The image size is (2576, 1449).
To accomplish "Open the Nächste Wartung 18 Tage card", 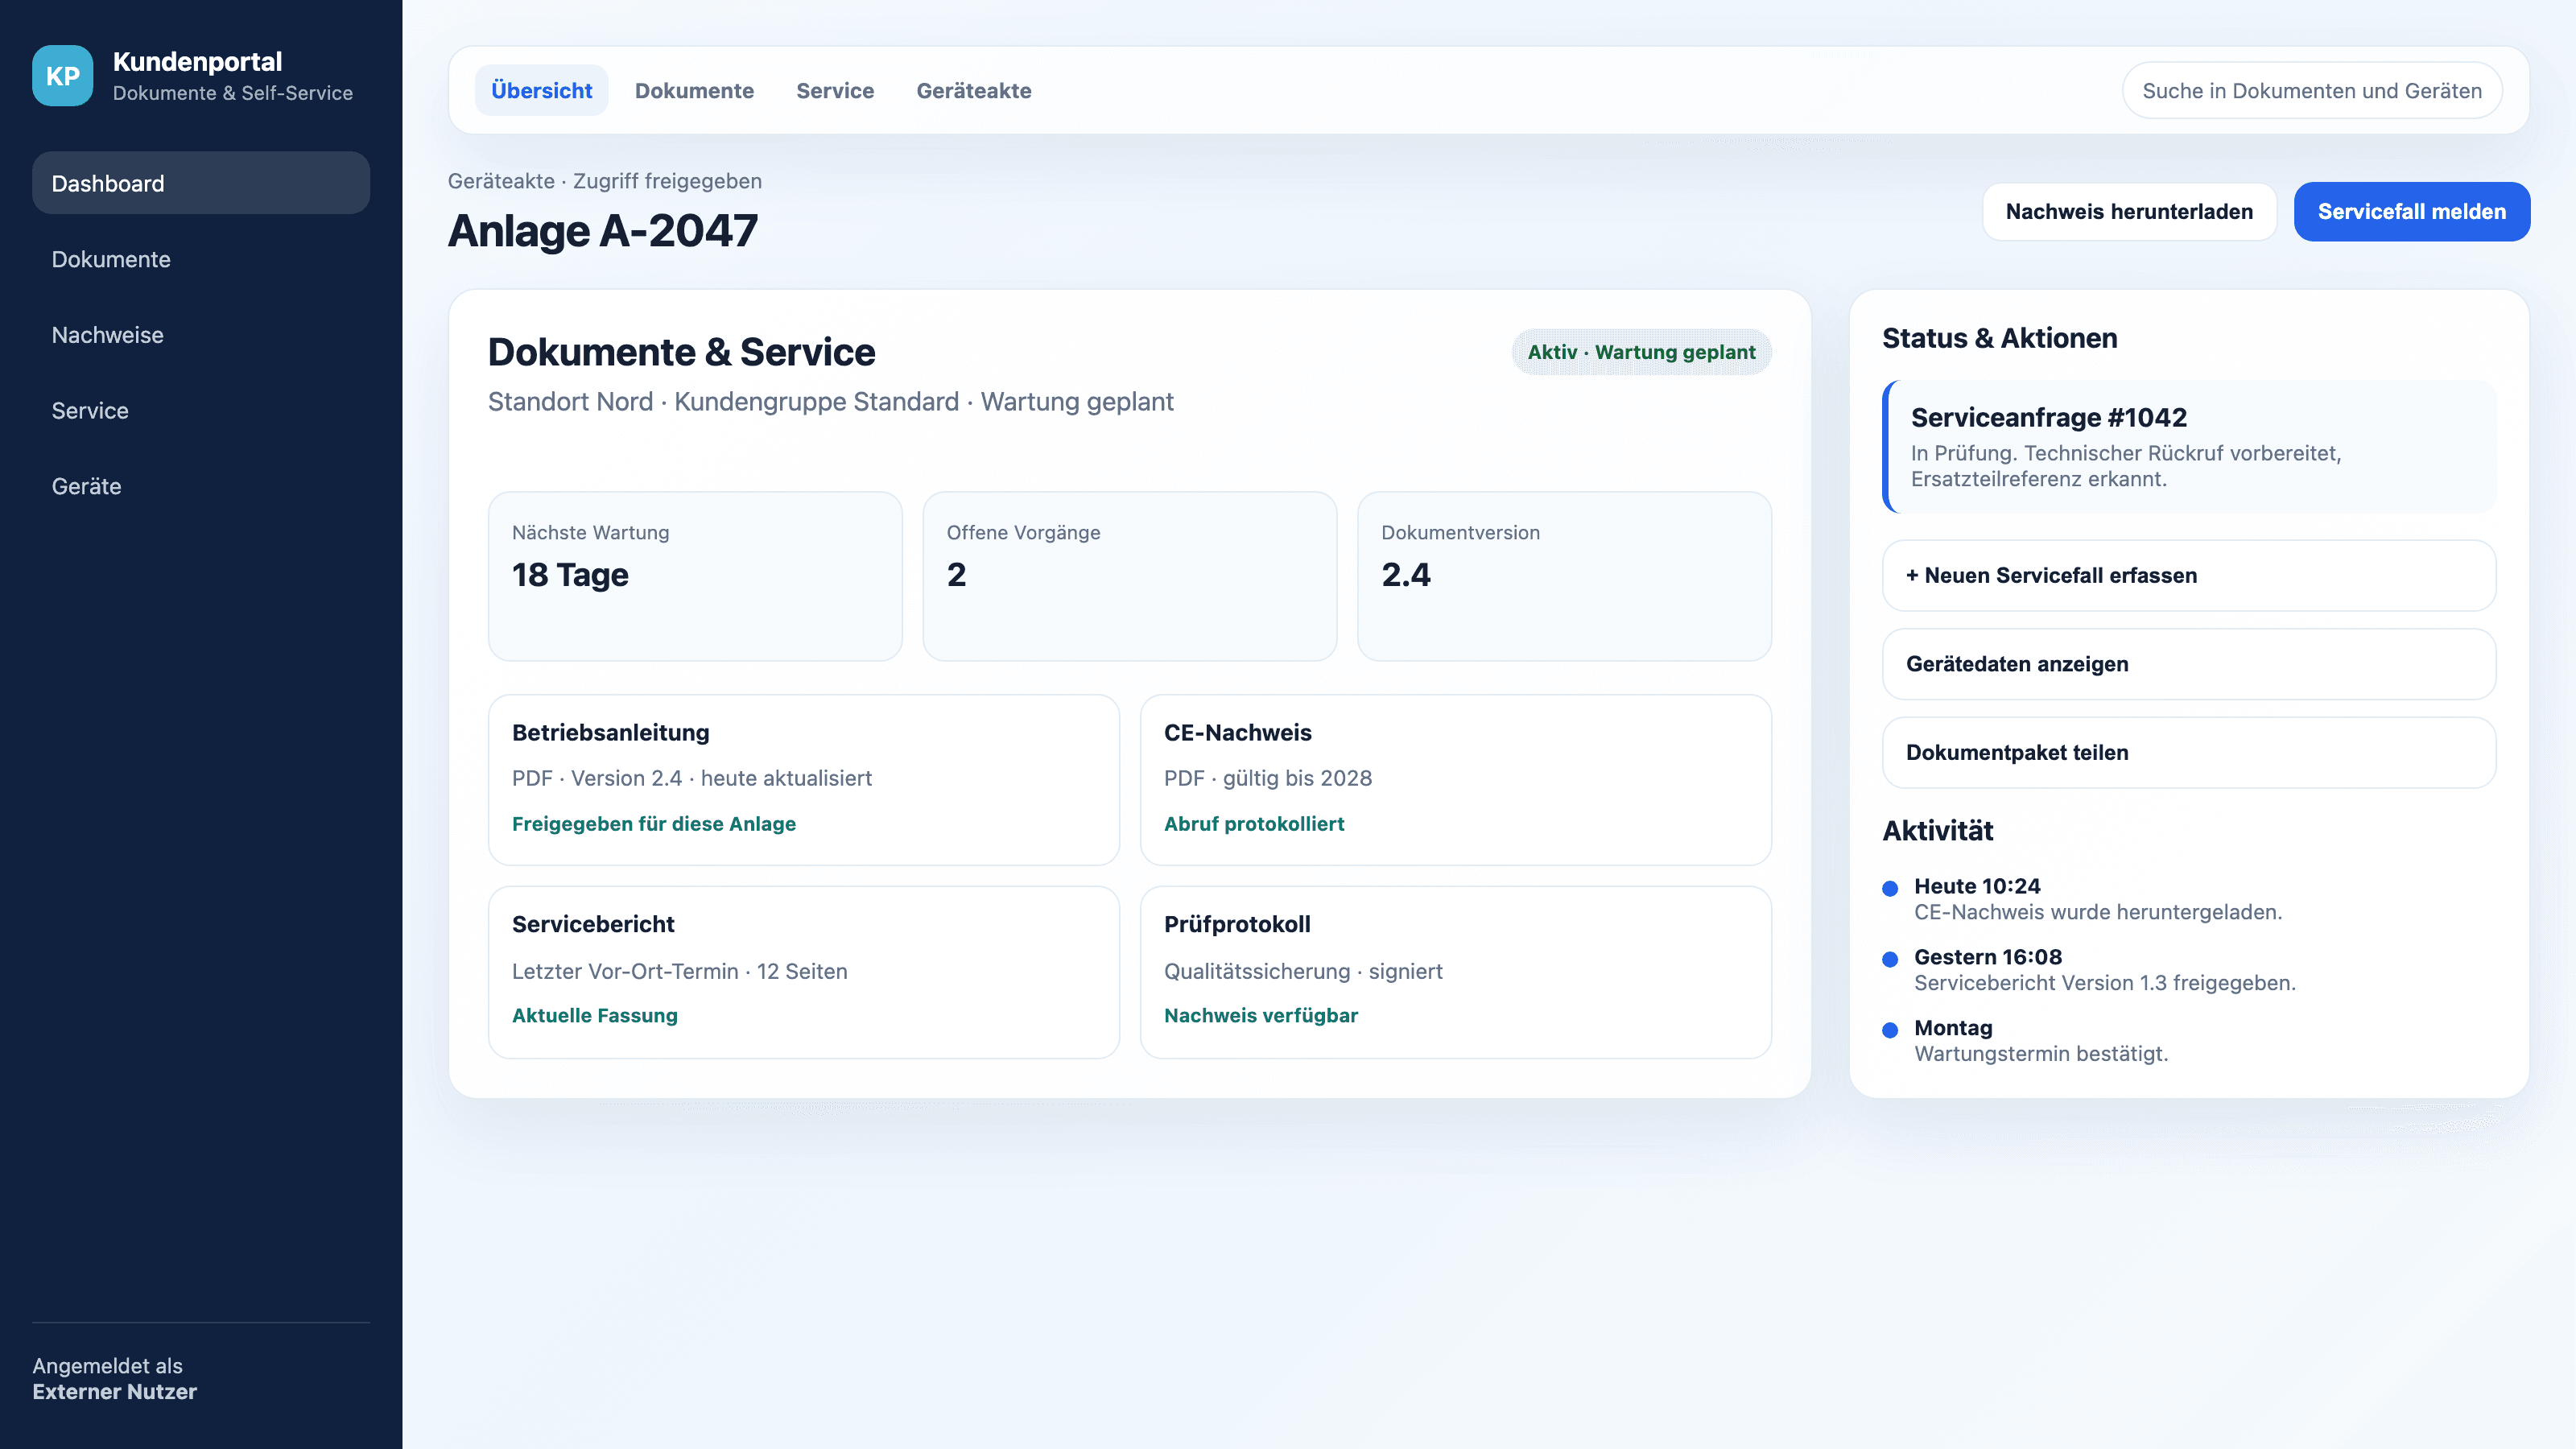I will (695, 576).
